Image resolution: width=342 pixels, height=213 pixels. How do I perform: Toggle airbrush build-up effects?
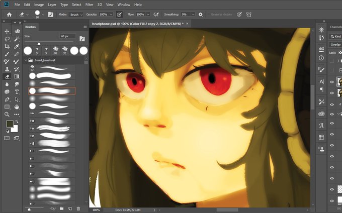tap(156, 15)
